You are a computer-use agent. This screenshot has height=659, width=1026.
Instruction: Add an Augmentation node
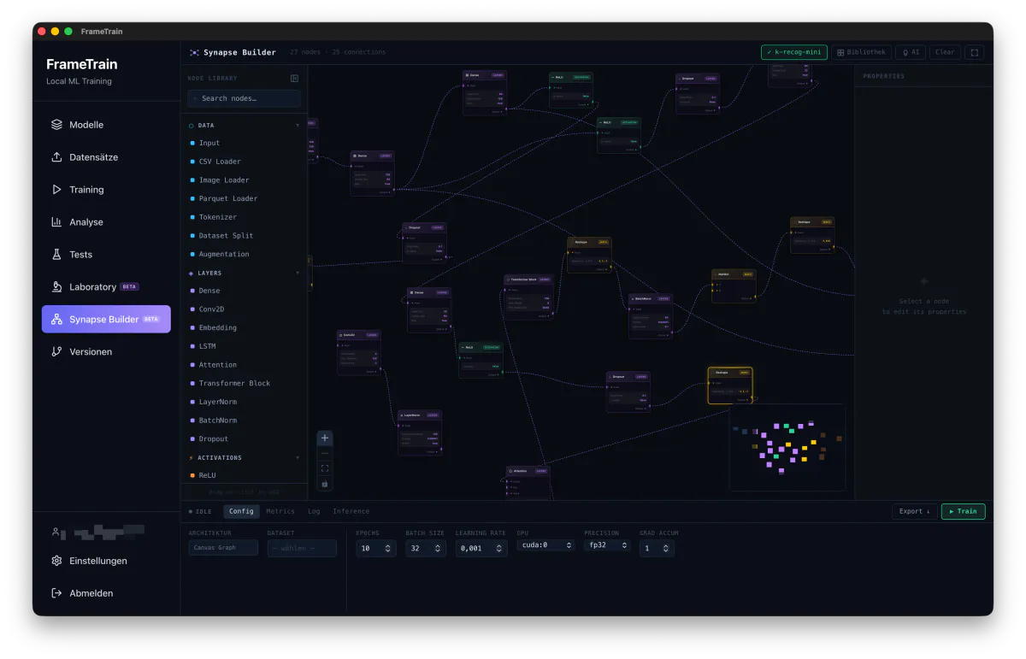(244, 254)
